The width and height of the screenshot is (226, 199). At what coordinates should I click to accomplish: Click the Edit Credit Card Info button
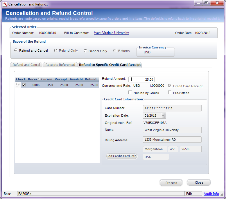click(x=121, y=156)
